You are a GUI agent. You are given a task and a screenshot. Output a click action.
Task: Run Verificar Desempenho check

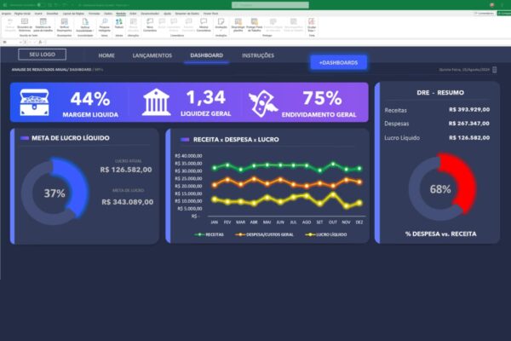64,25
